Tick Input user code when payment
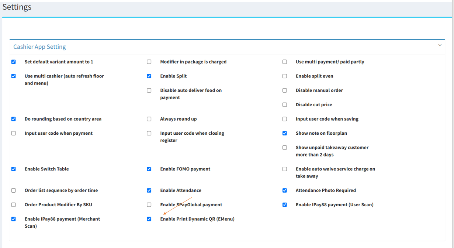Viewport: 454px width, 248px height. 14,133
